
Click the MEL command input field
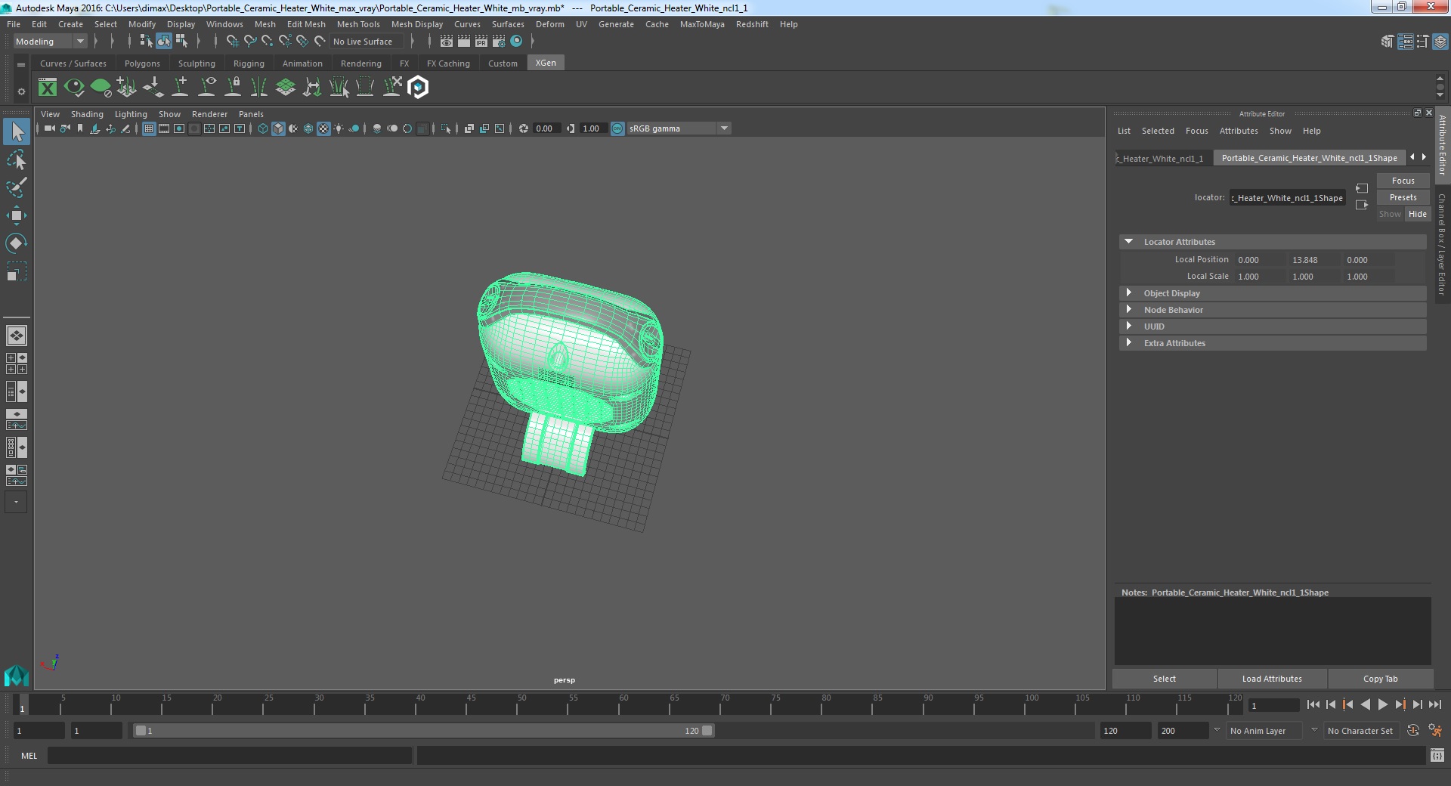point(230,755)
